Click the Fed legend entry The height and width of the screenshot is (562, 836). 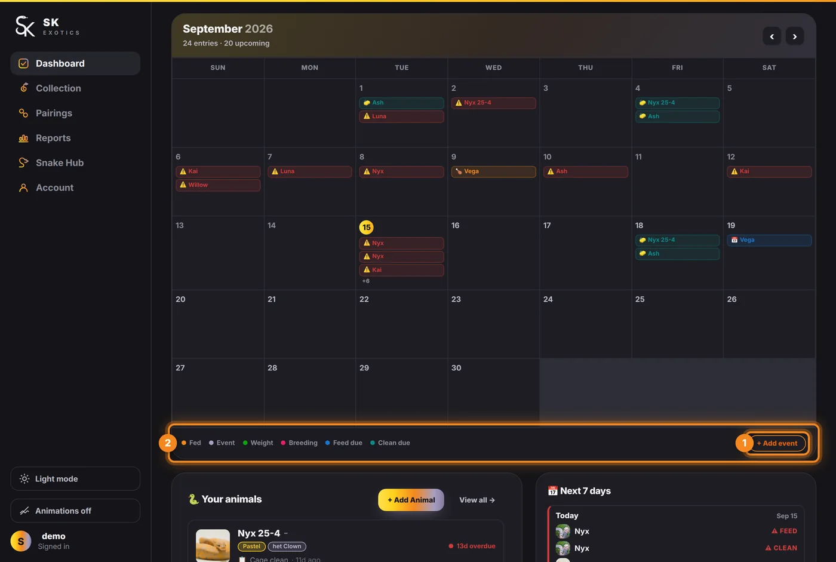[x=191, y=443]
